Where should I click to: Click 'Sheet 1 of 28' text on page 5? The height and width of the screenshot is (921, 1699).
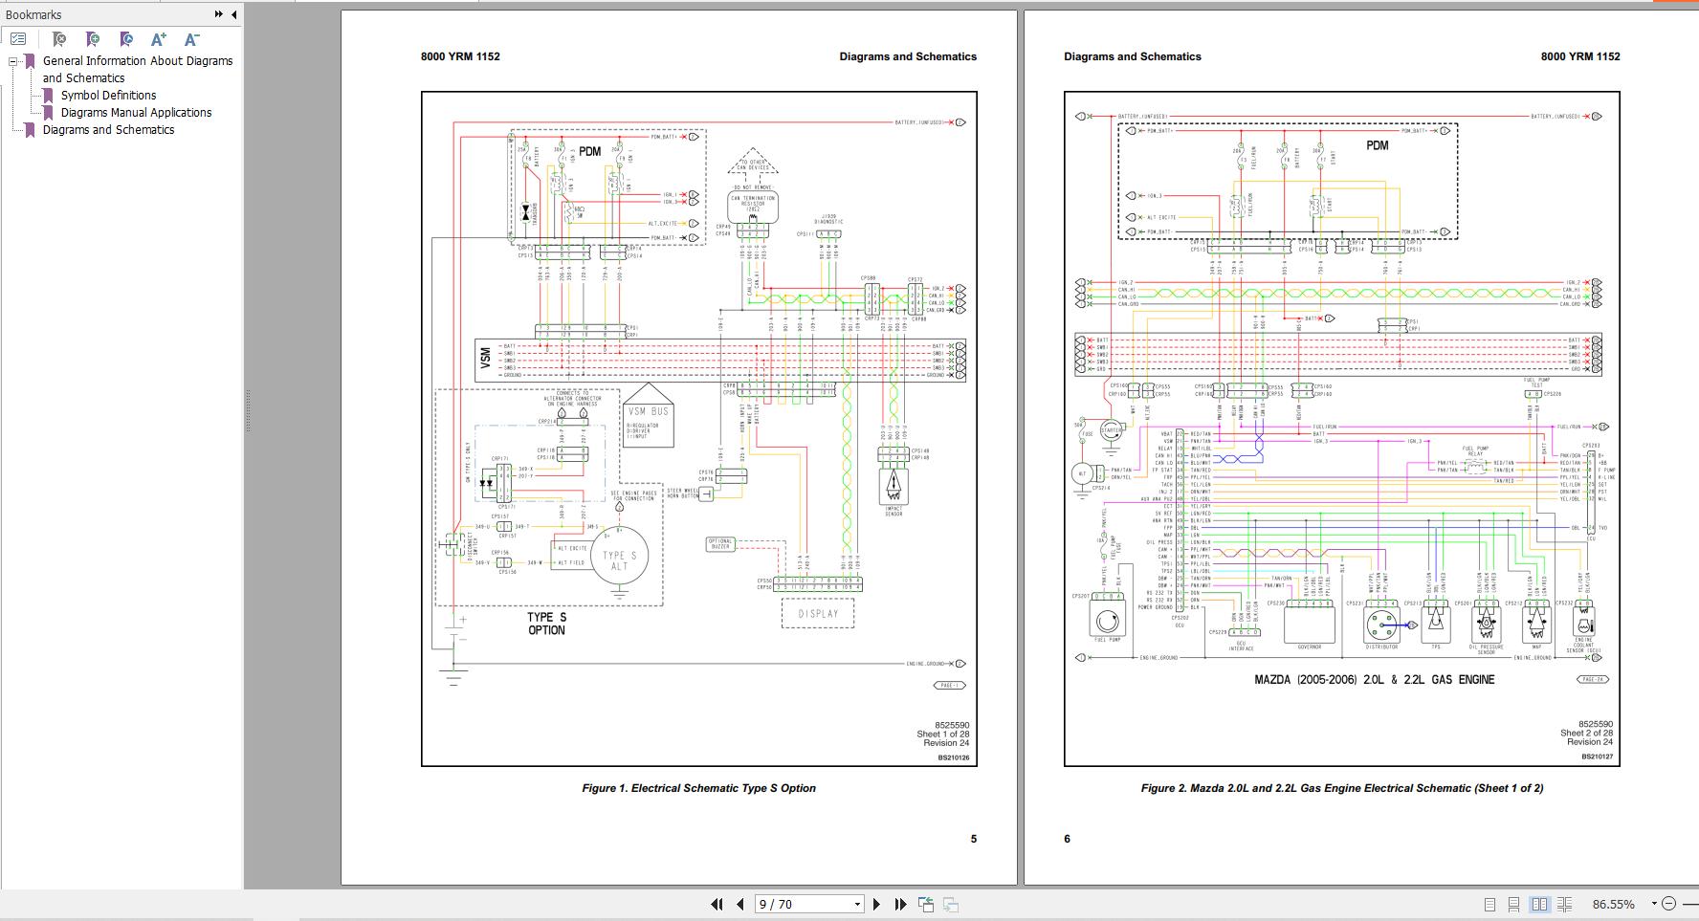(x=942, y=735)
